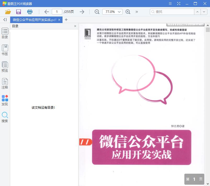Image resolution: width=210 pixels, height=186 pixels.
Task: Go to the next page arrow
Action: [82, 12]
